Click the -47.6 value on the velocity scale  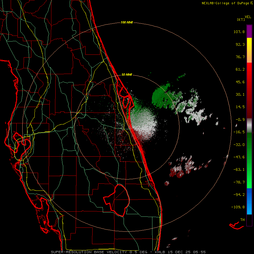(x=239, y=157)
